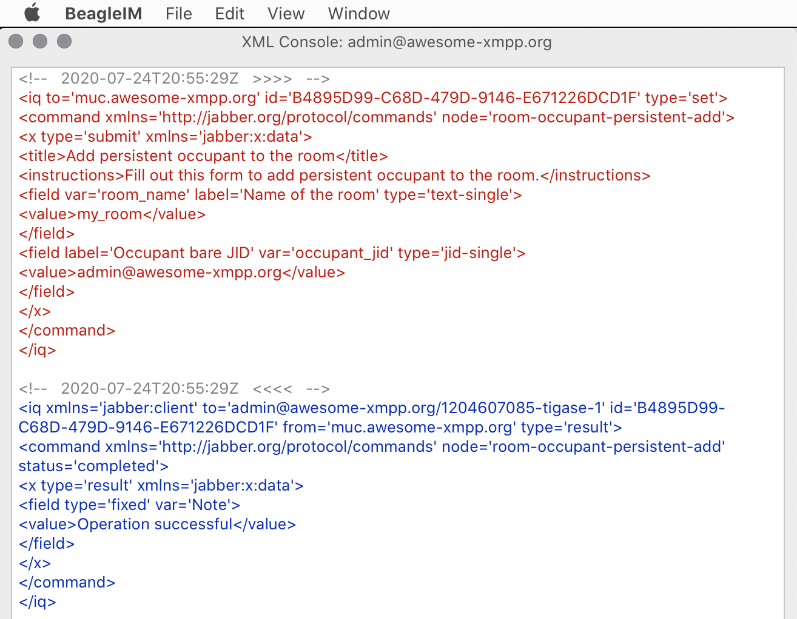Click the red closing </iq> tag
Viewport: 797px width, 619px height.
(38, 350)
